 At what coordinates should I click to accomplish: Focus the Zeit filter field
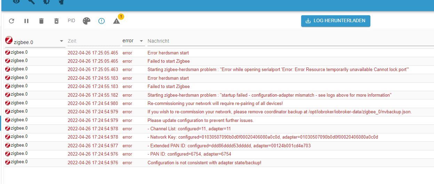[93, 41]
